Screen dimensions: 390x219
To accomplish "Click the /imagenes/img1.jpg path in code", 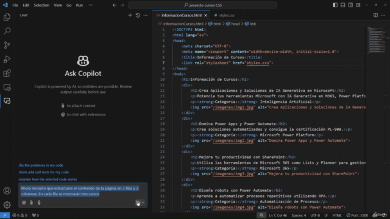I will point(233,107).
